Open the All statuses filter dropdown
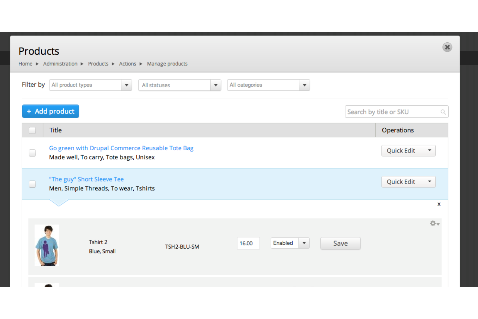The height and width of the screenshot is (319, 478). 180,85
